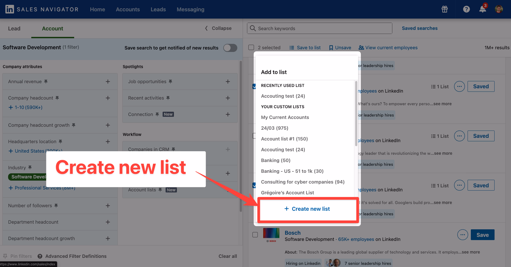Click the Save to list icon
The height and width of the screenshot is (267, 511).
coord(292,48)
